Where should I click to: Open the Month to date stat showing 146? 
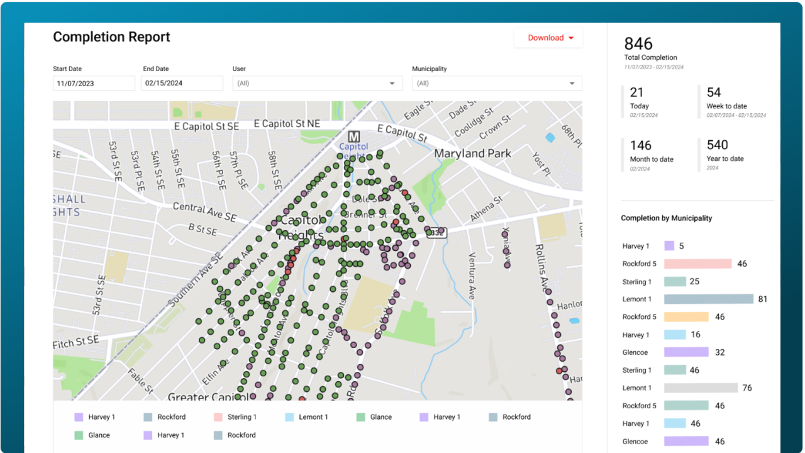point(641,145)
